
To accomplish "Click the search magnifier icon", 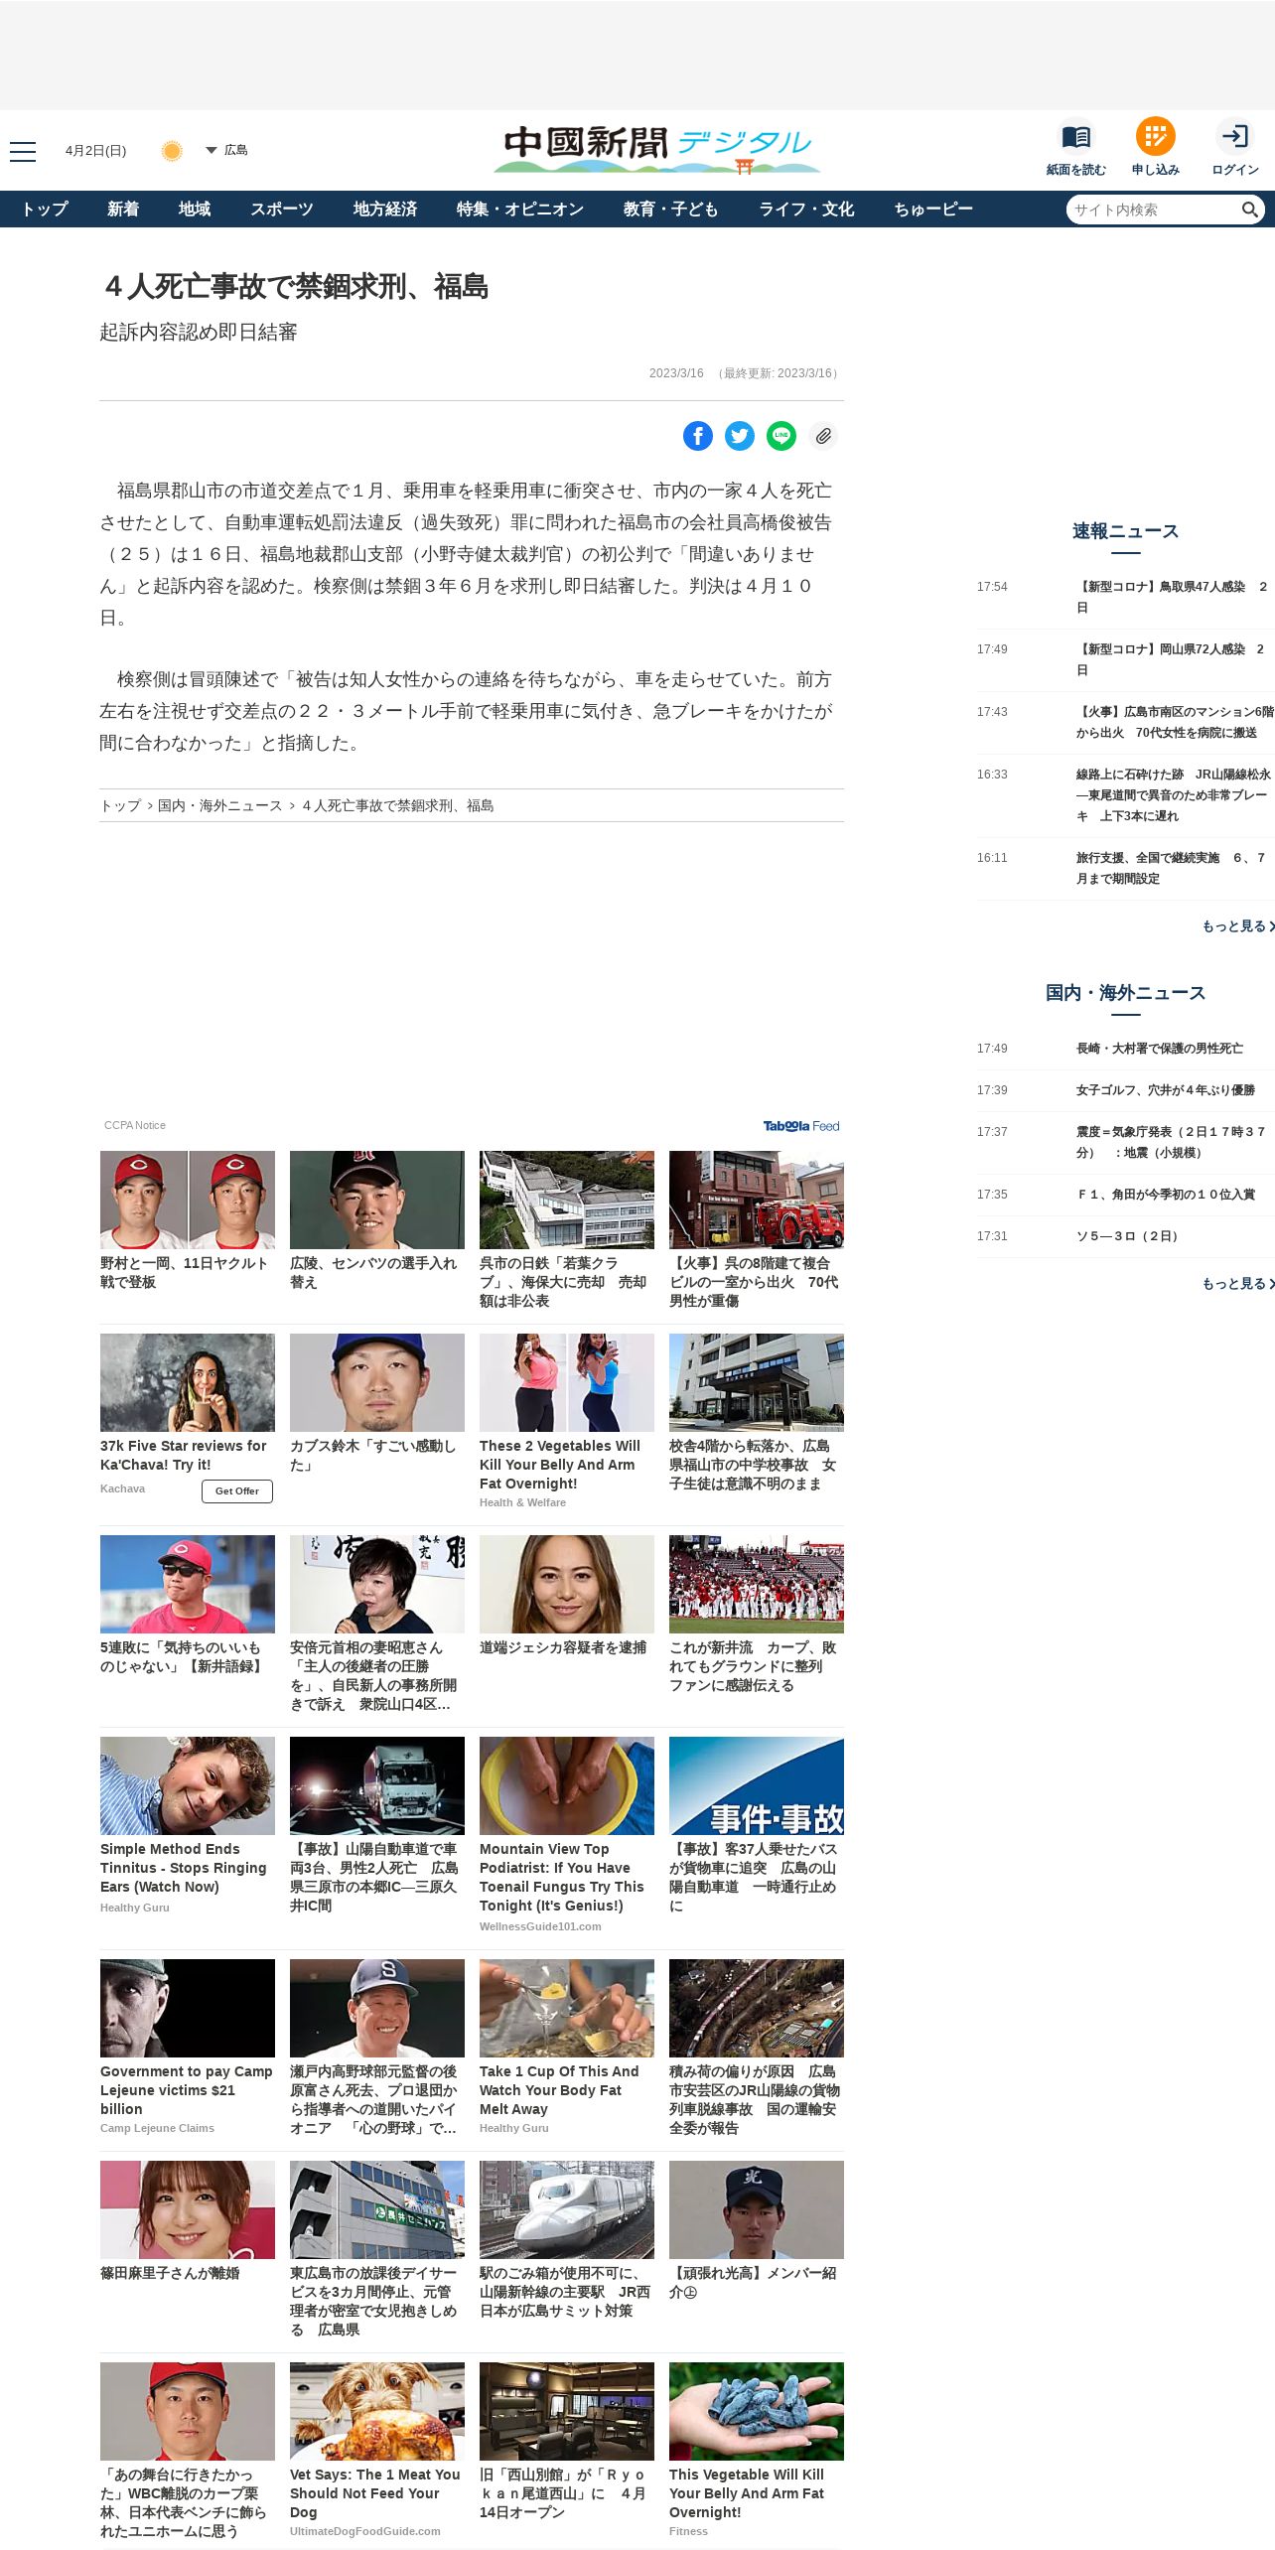I will coord(1250,210).
